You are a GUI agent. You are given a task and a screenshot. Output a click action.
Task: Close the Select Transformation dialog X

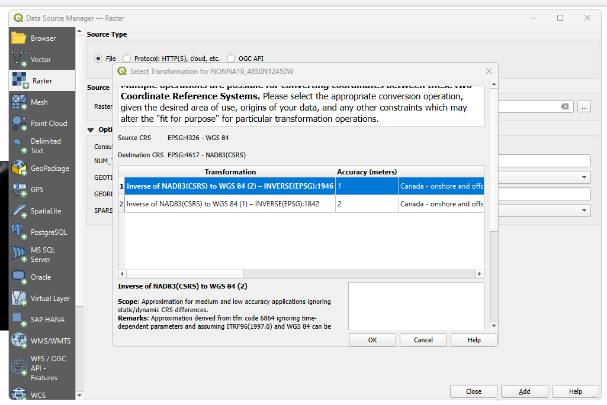coord(489,71)
